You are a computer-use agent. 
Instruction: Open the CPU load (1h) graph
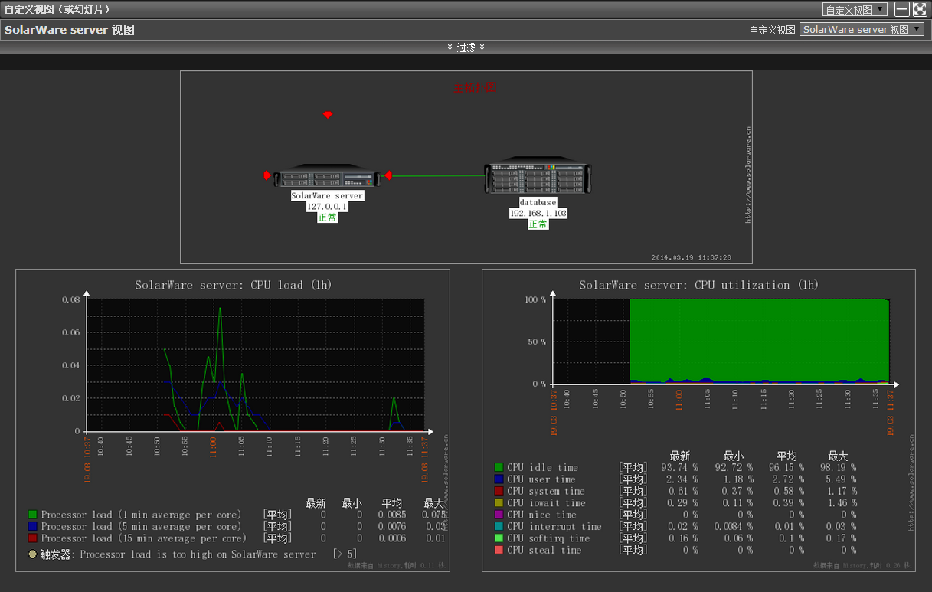(233, 420)
